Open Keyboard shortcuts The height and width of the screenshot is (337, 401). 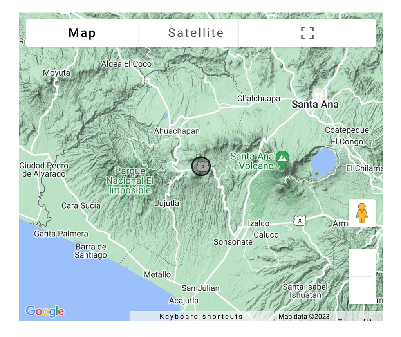click(x=201, y=316)
